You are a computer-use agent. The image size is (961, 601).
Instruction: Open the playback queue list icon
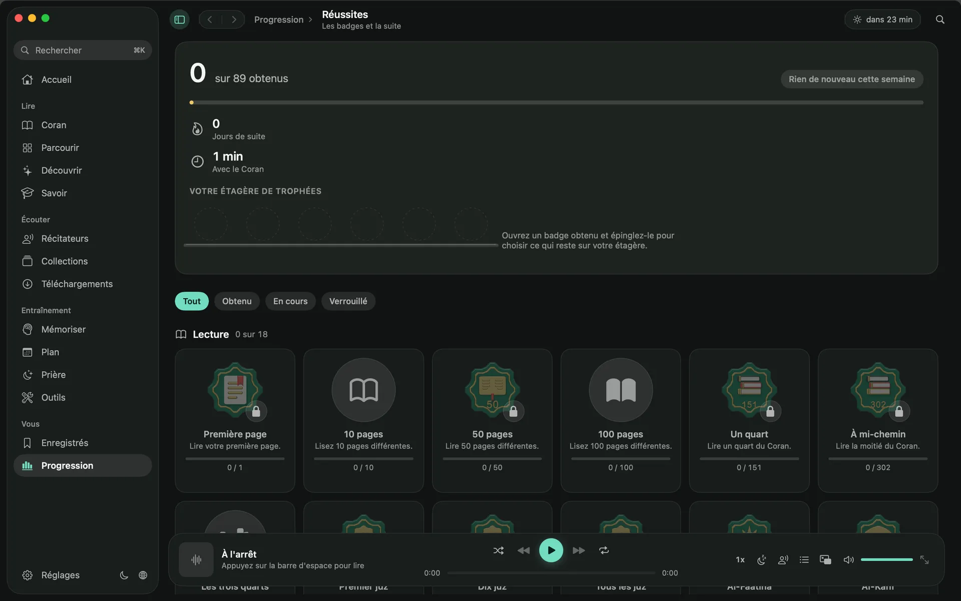point(804,560)
